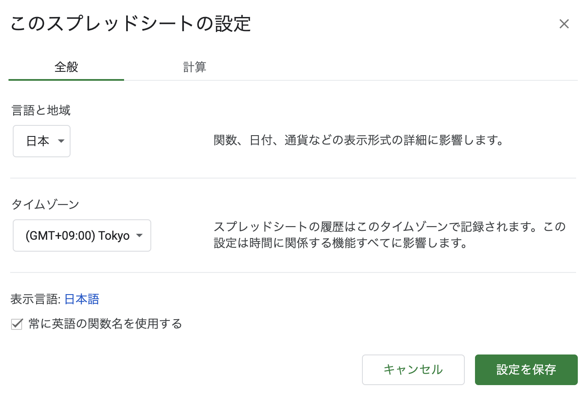Click the green underline beneath 全般
The width and height of the screenshot is (588, 397).
click(x=66, y=79)
